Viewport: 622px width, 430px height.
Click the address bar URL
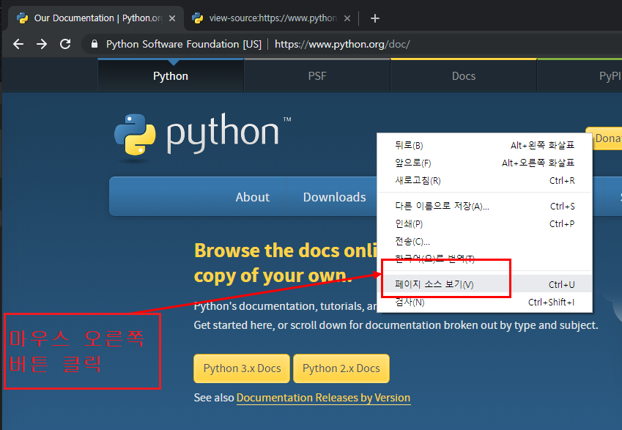[x=342, y=44]
